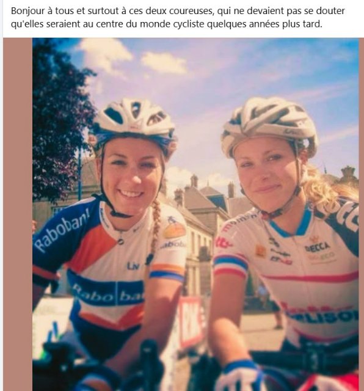The image size is (364, 391).
Task: Click the DECCA sponsor logo on the right jersey
Action: click(x=317, y=247)
